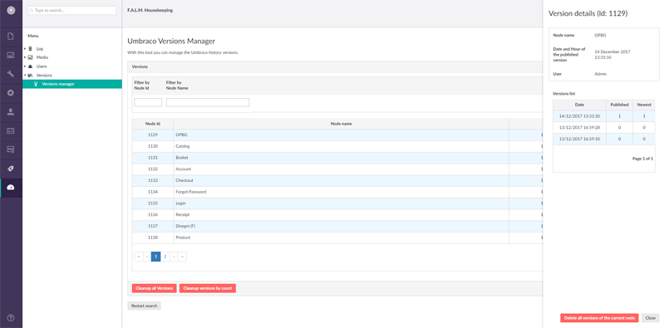This screenshot has width=665, height=328.
Task: Select the Receipt node row
Action: 337,215
